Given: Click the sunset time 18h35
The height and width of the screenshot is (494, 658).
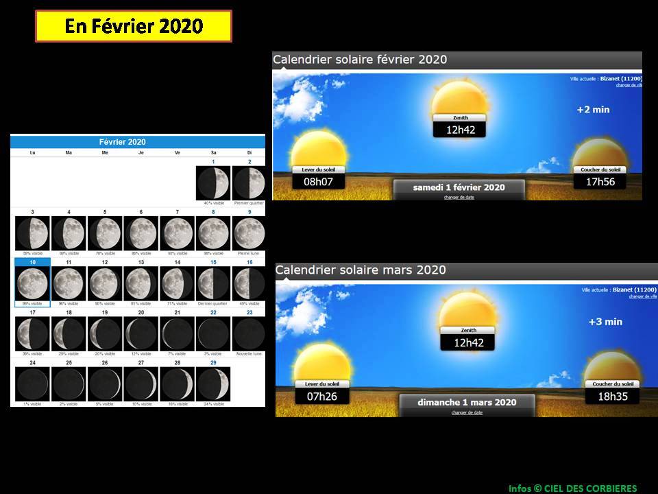Looking at the screenshot, I should (x=612, y=397).
